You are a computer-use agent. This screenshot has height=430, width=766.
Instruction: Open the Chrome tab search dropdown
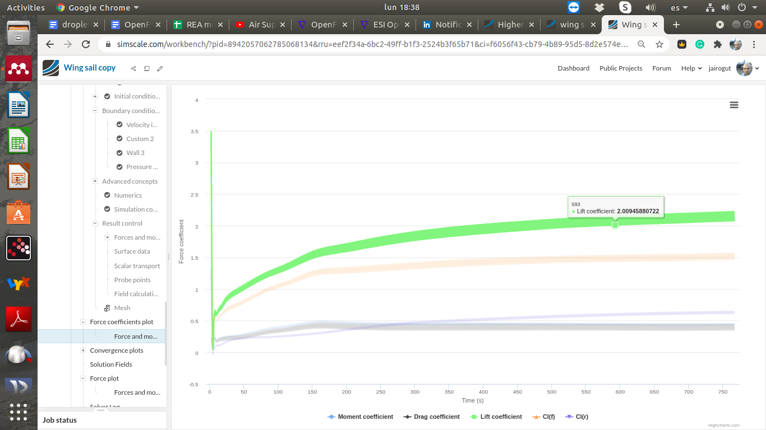pyautogui.click(x=721, y=25)
